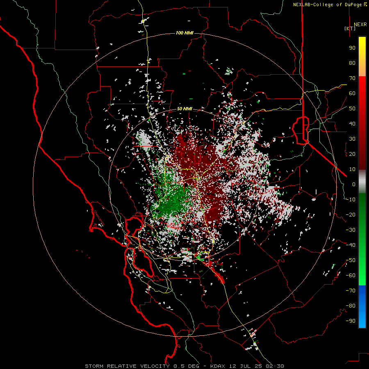The height and width of the screenshot is (369, 369).
Task: Click the NEXLAB-College of DuPage title text
Action: 330,5
